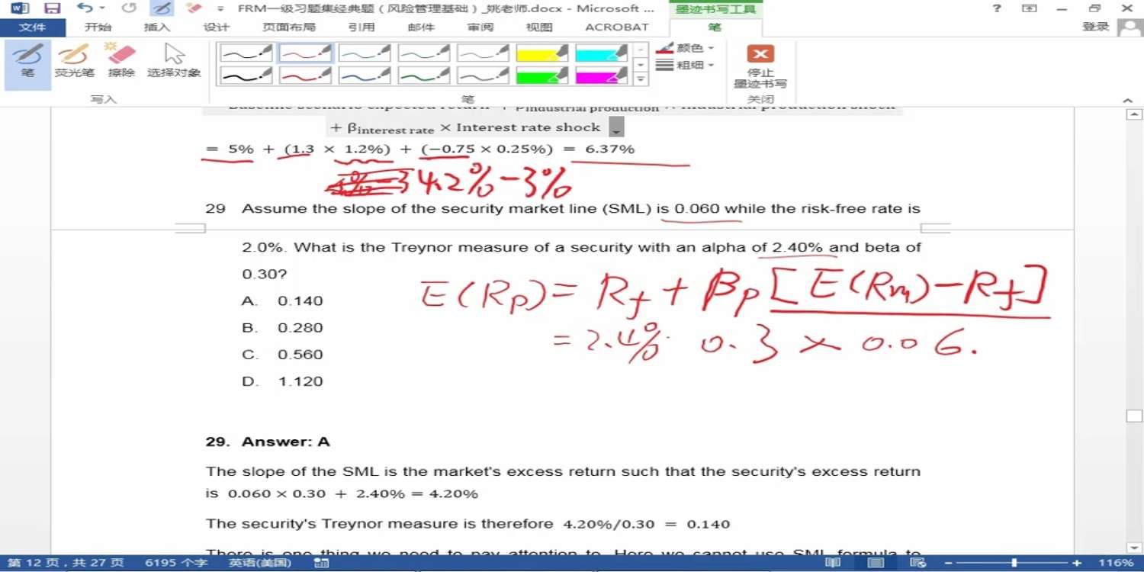1144x572 pixels.
Task: Open the undo history dropdown arrow
Action: tap(102, 8)
